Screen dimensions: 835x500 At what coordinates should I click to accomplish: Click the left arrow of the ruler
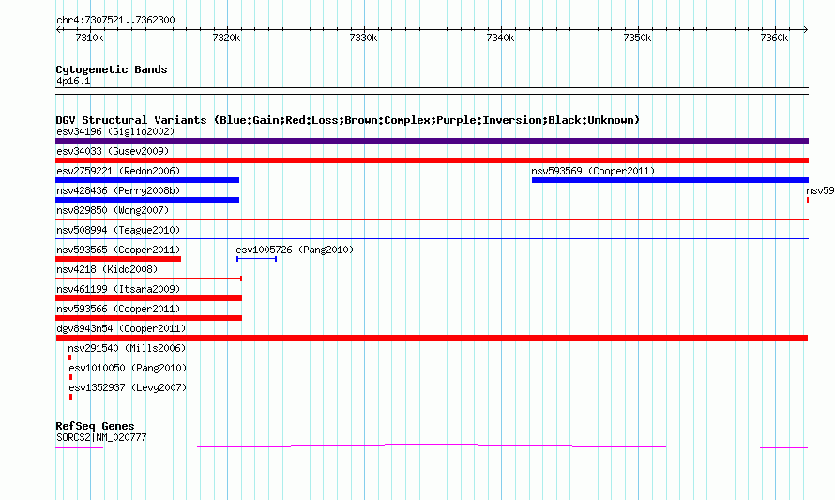pos(58,30)
